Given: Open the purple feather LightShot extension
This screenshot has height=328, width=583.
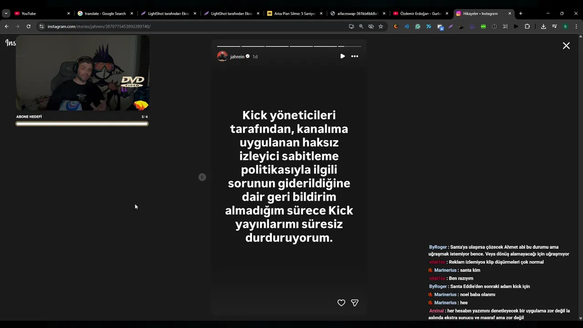Looking at the screenshot, I should 450,26.
